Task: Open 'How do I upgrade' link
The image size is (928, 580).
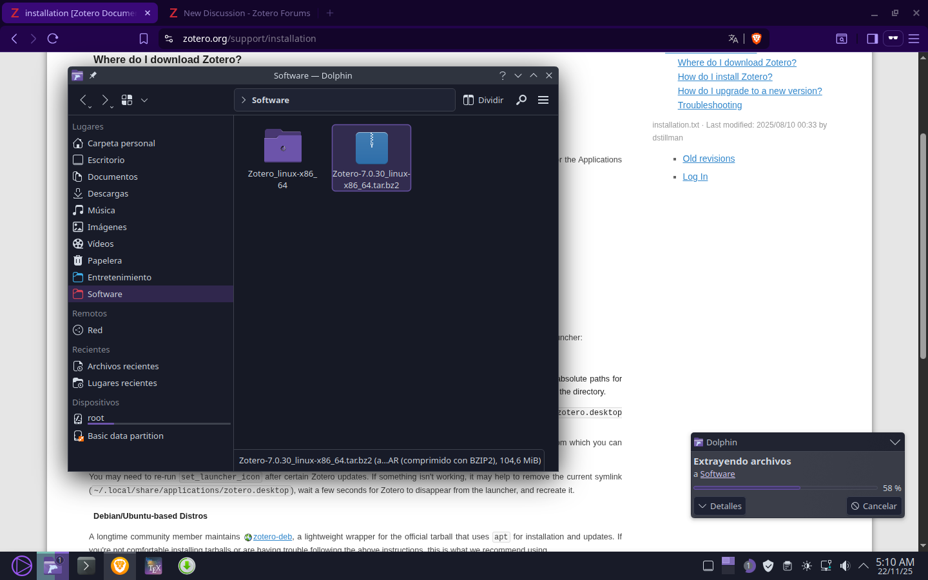Action: click(749, 91)
